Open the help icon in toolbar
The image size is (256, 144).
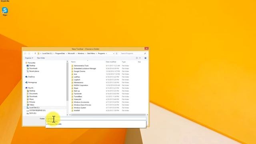[145, 58]
